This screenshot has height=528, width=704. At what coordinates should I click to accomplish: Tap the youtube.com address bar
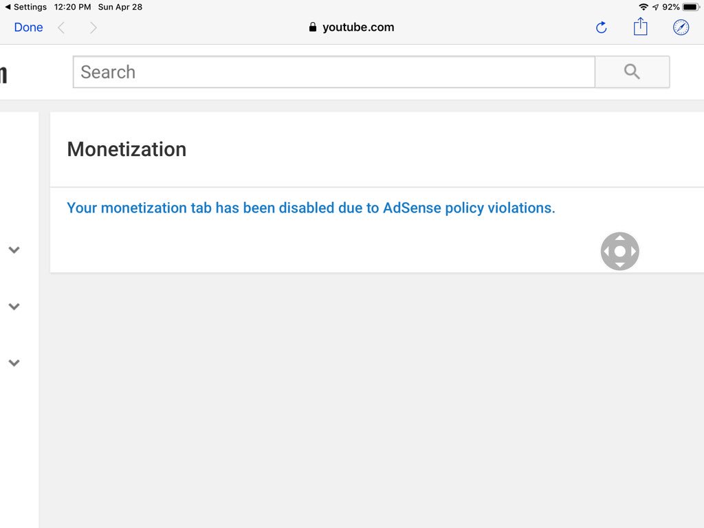351,27
